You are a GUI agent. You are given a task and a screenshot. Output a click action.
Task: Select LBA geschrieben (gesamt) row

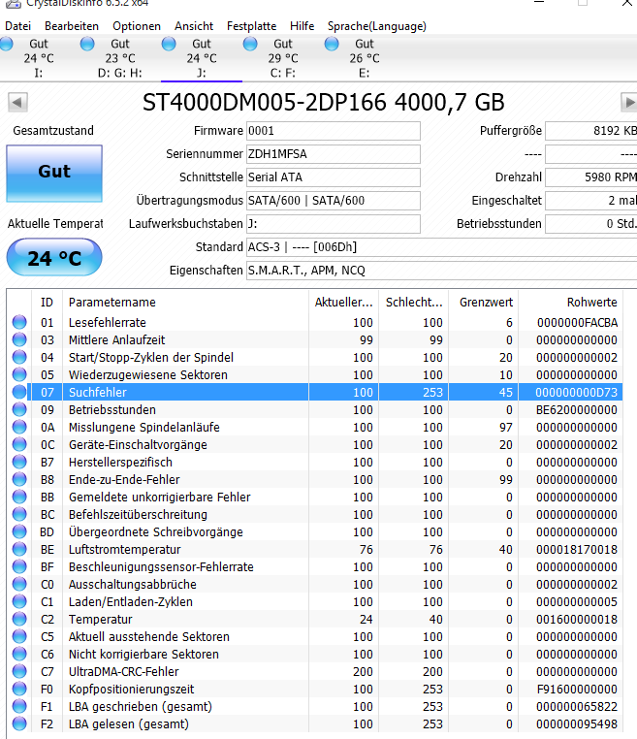tap(315, 706)
